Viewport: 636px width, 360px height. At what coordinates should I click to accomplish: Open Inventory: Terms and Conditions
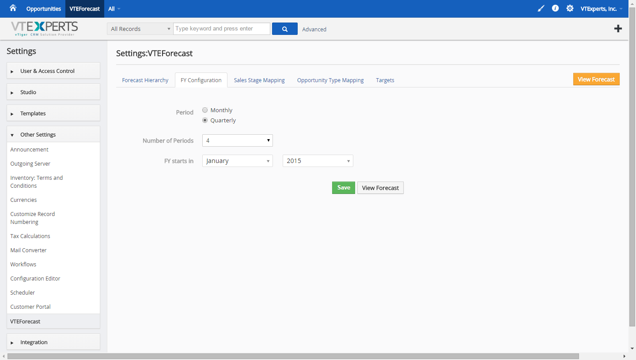click(37, 182)
